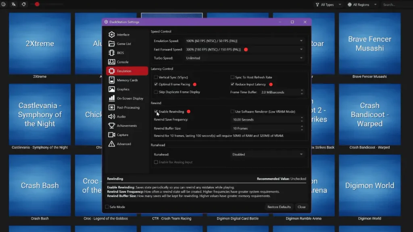Switch to the Game List page

pos(127,43)
